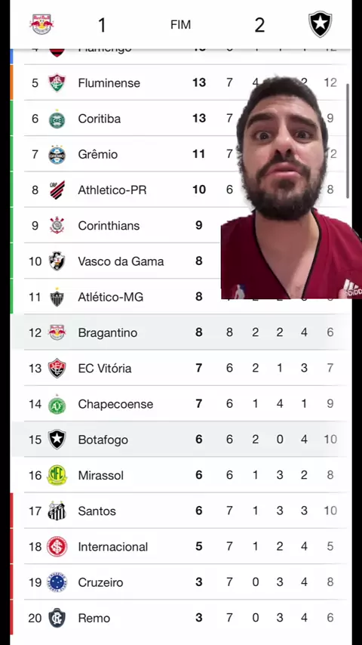This screenshot has width=362, height=645.
Task: Tap the Mirassol yellow badge
Action: pos(57,475)
